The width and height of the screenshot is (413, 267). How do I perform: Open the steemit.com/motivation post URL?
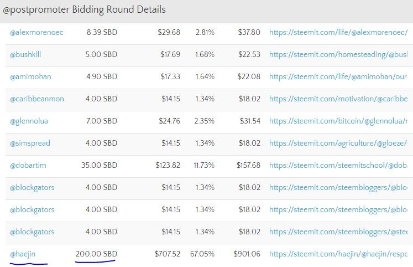pos(338,99)
